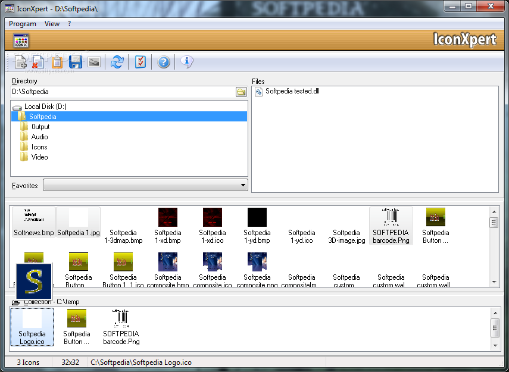Viewport: 509px width, 372px height.
Task: Click the blue floppy disk save icon
Action: click(76, 61)
